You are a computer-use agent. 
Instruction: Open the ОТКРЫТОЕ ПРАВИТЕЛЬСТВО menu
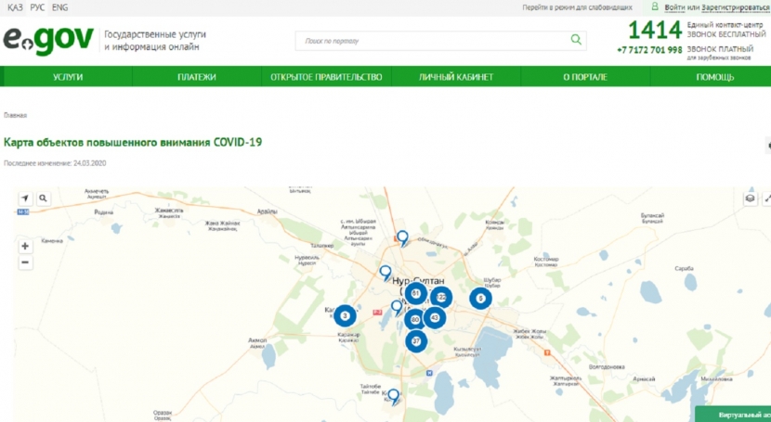(326, 77)
